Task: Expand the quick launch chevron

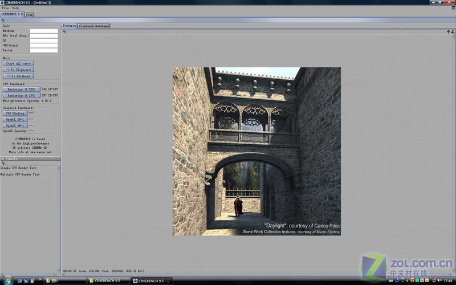Action: 40,280
